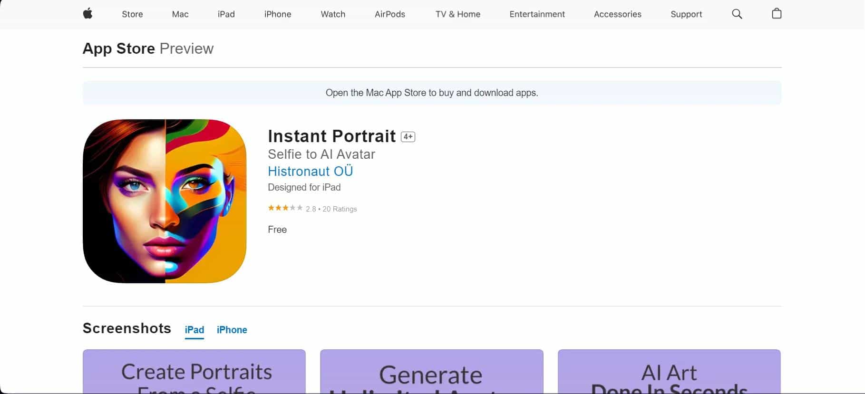Viewport: 865px width, 394px height.
Task: Visit the Support page
Action: pos(686,14)
